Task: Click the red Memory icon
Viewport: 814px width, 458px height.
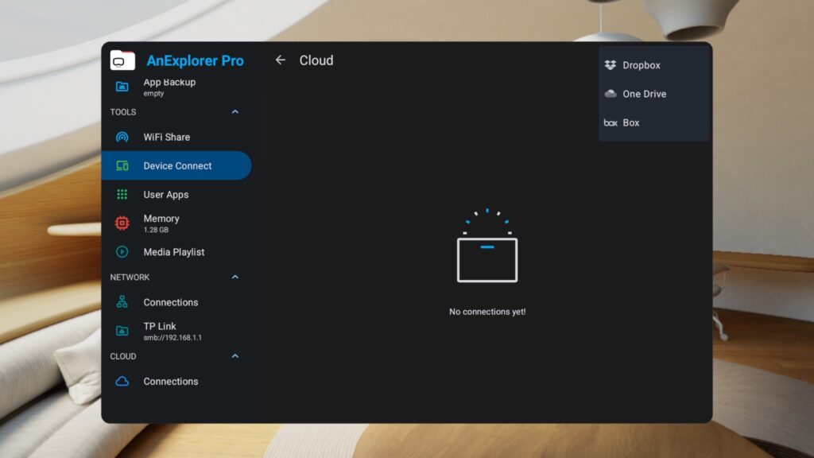Action: pyautogui.click(x=122, y=223)
